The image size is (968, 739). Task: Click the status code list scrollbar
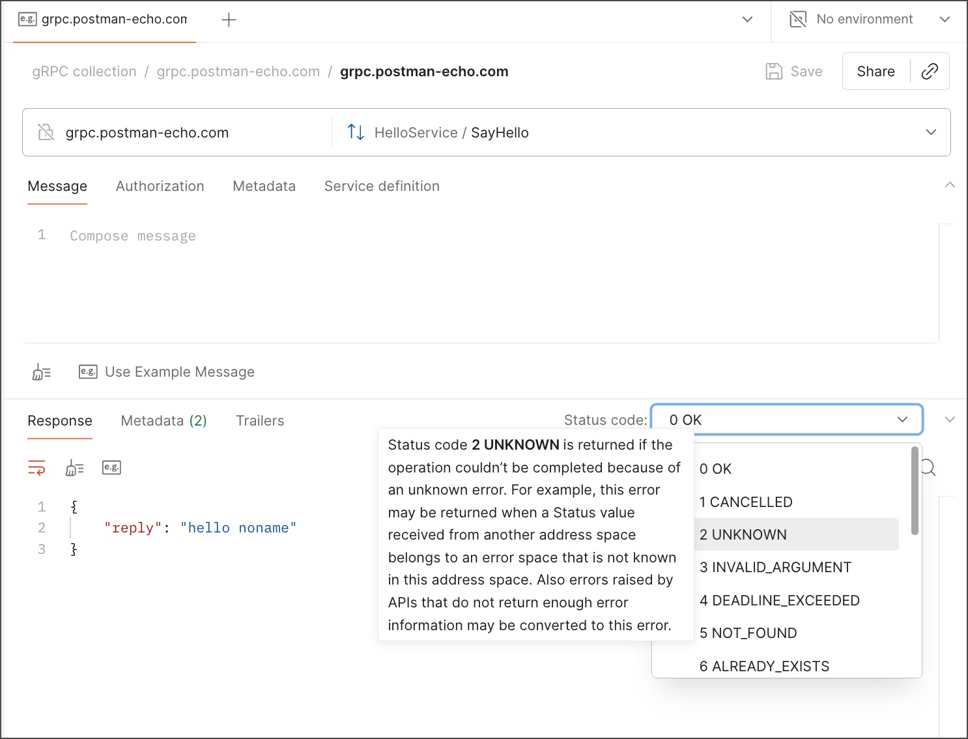(x=915, y=490)
